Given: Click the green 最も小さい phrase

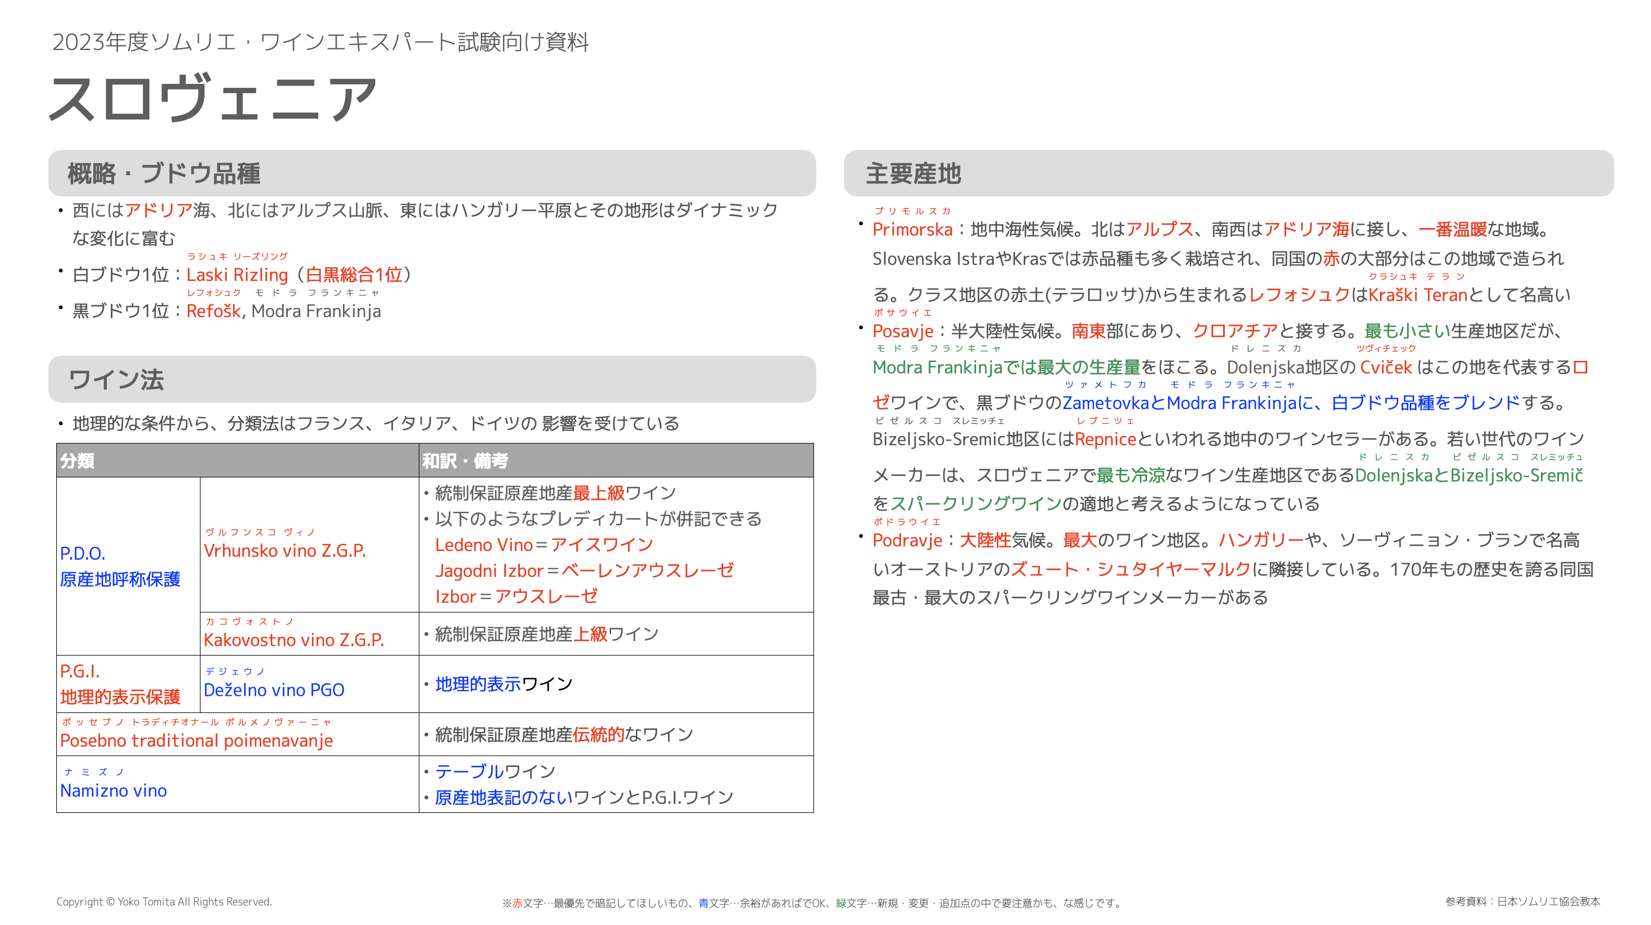Looking at the screenshot, I should click(x=1407, y=331).
